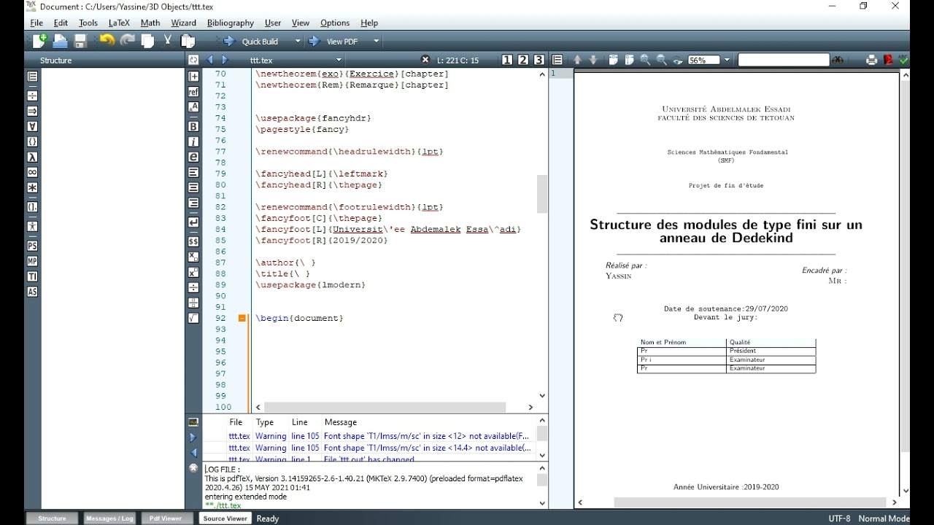
Task: Fit PDF page width
Action: [613, 60]
